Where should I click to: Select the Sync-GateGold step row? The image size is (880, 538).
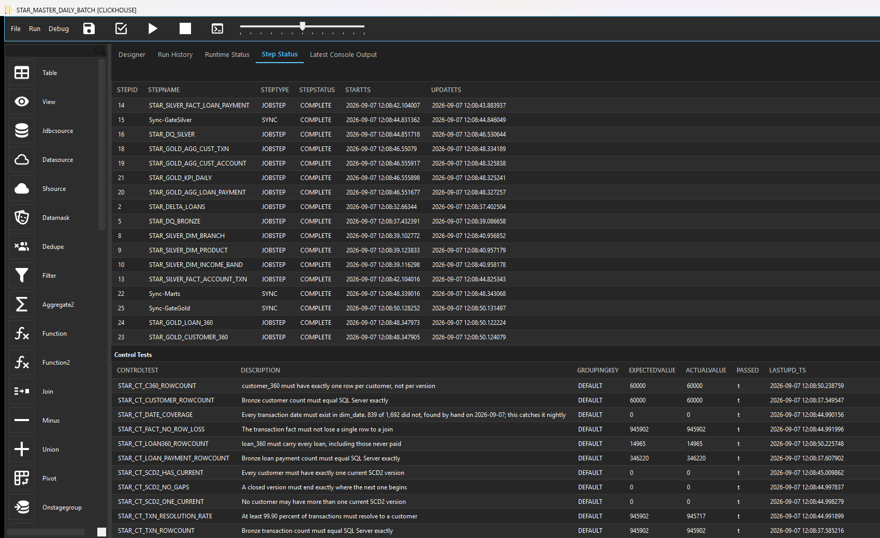[x=495, y=308]
